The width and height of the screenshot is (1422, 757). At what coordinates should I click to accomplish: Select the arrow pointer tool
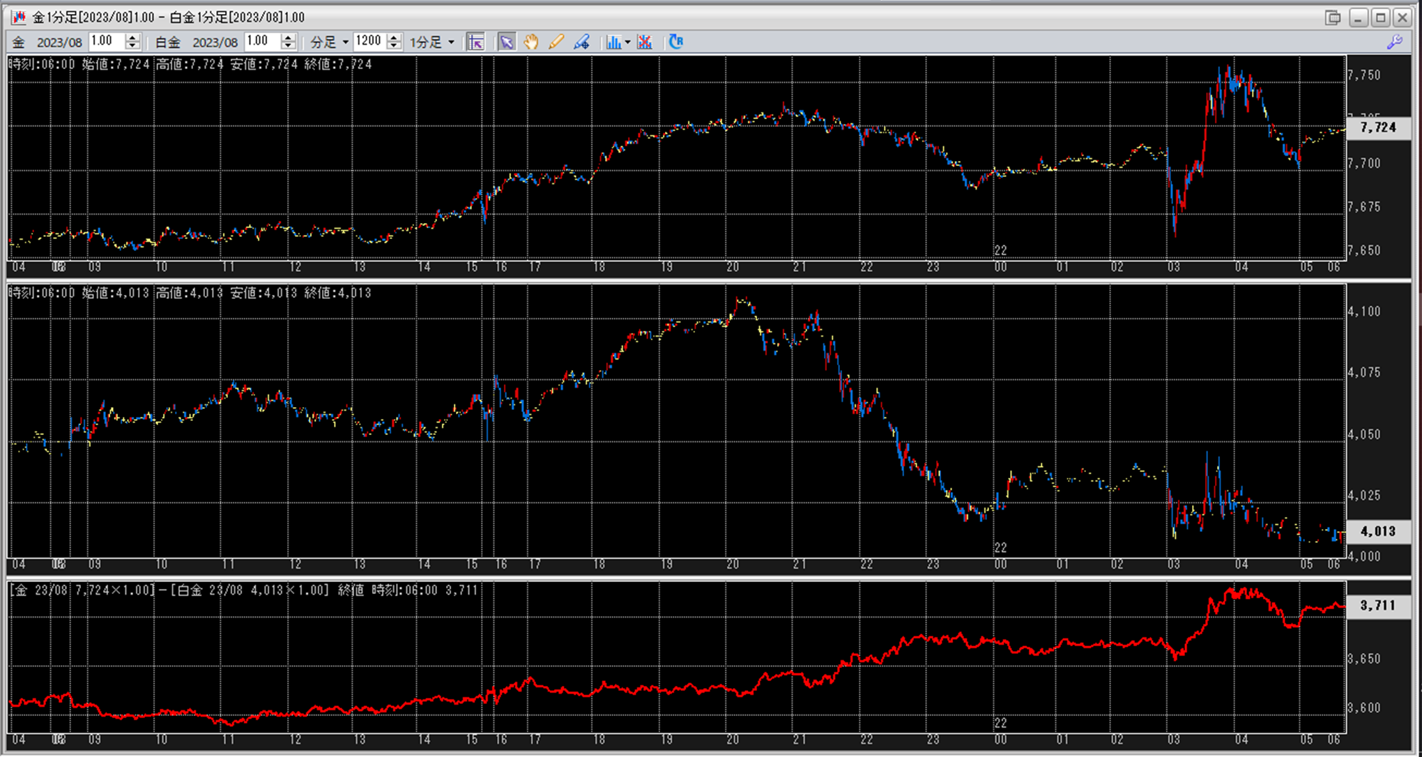[x=507, y=42]
